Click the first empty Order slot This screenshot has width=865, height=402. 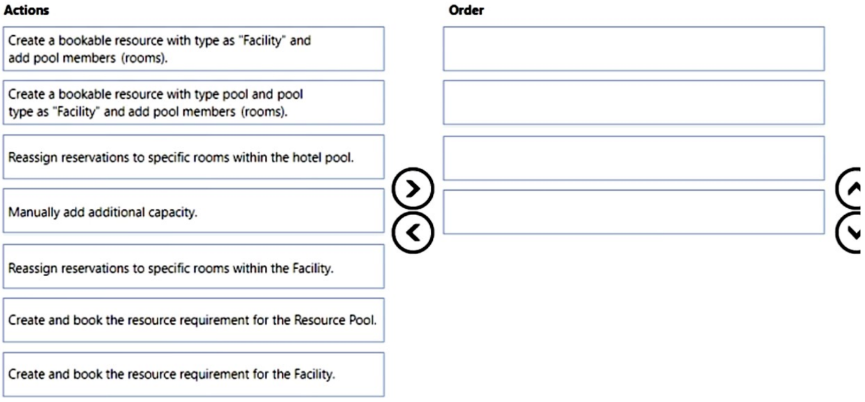coord(633,48)
